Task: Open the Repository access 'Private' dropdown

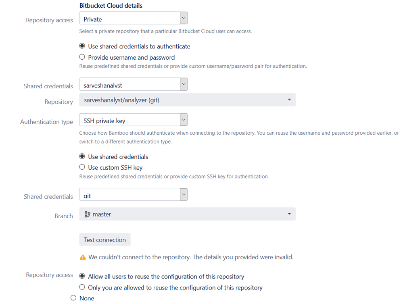Action: coord(133,18)
